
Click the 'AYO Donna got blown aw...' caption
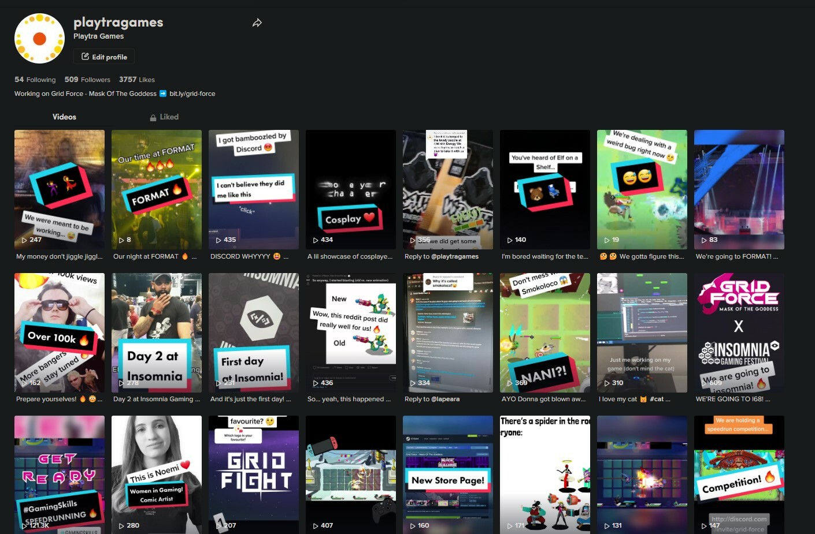544,399
